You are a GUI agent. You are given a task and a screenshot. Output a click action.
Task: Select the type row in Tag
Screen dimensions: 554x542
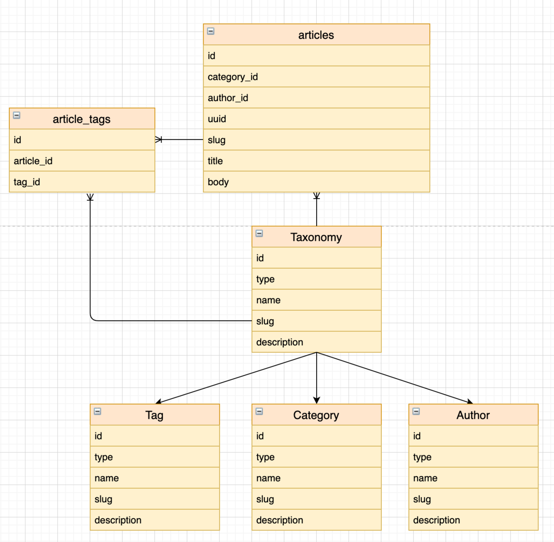point(155,457)
